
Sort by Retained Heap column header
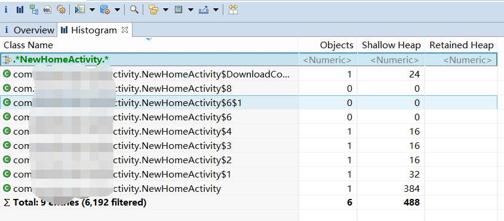[461, 45]
